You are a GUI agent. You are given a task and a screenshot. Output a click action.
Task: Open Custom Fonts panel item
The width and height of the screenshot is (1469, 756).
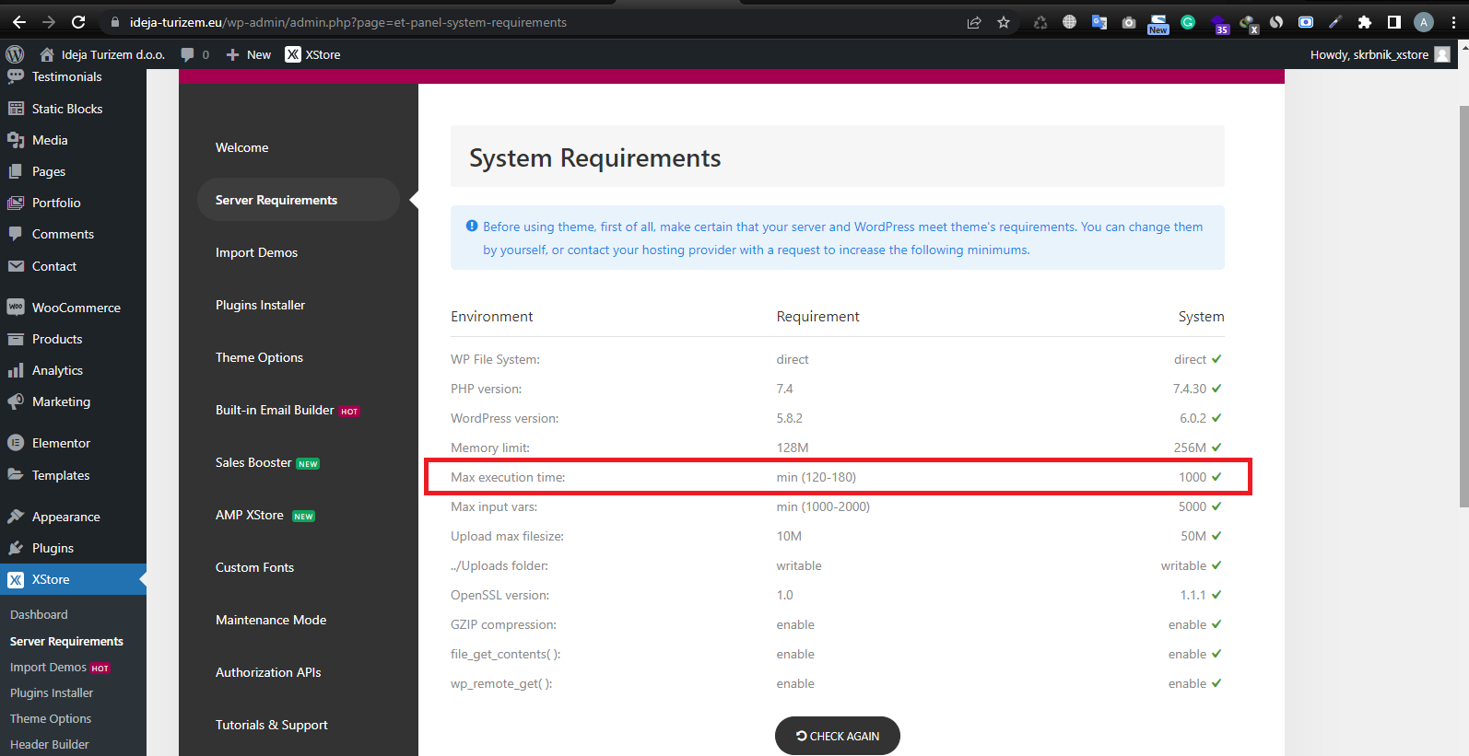[x=254, y=567]
